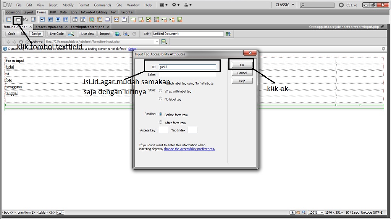
Task: Dismiss the testing server info bar
Action: coord(383,49)
